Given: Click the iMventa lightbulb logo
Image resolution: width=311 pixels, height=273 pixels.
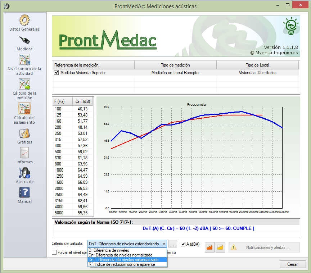Looking at the screenshot, I should 291,26.
